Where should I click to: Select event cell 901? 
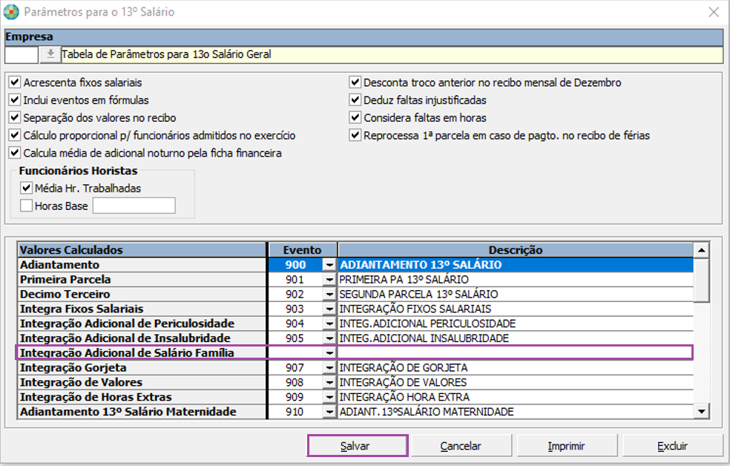[x=295, y=280]
